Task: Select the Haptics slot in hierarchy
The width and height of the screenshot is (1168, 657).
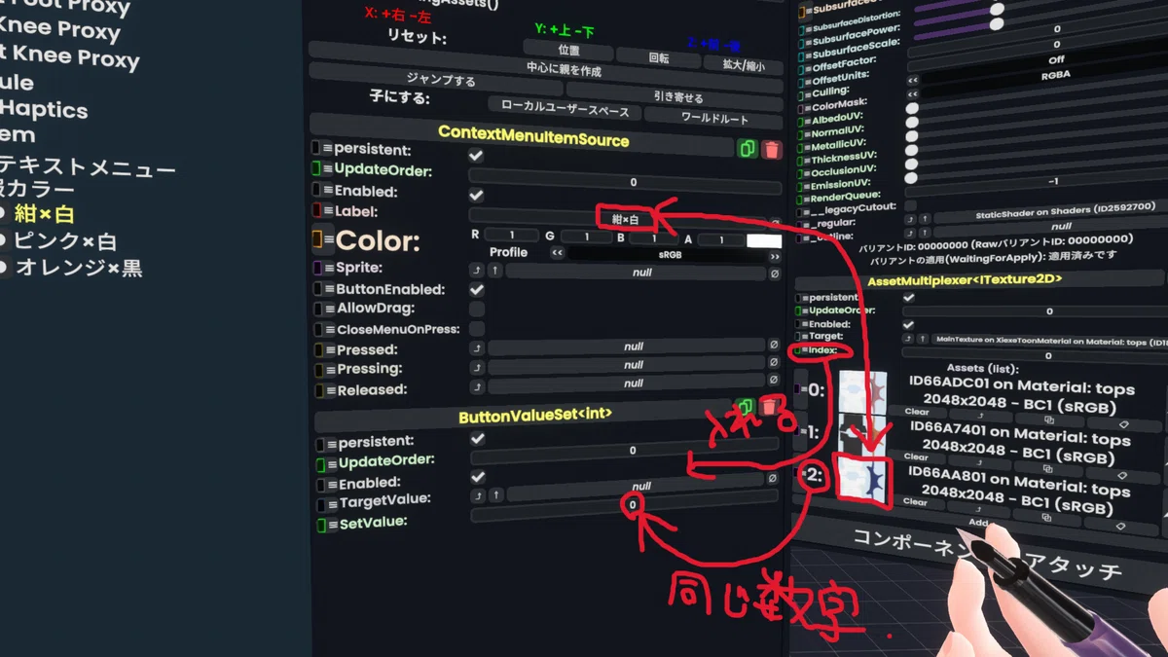Action: pos(44,110)
